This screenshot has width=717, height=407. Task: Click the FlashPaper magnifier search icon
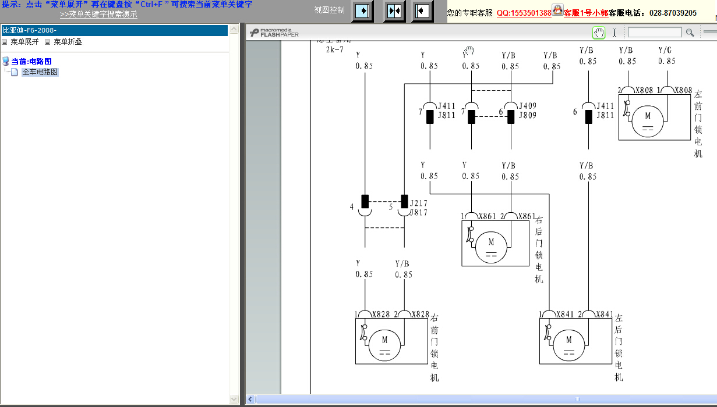690,33
